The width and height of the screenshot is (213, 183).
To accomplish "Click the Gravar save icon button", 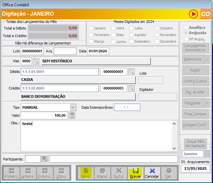I will click(135, 173).
